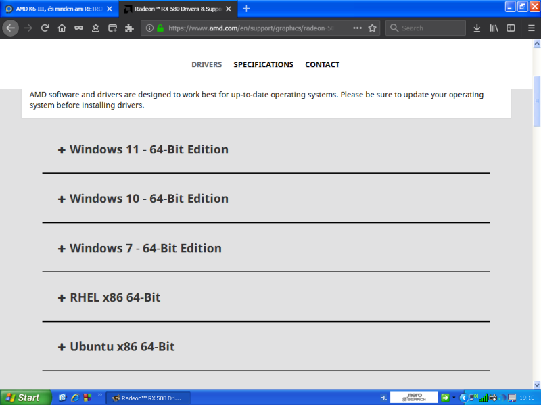Show site information via the info icon
This screenshot has width=541, height=405.
(149, 28)
